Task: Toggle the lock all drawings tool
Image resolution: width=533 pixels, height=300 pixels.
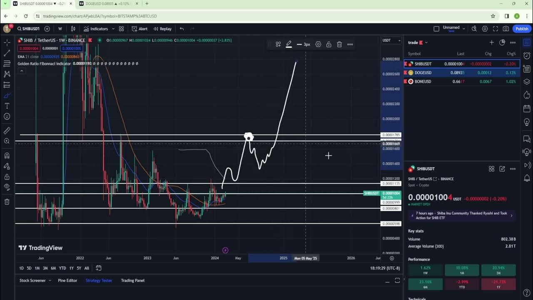Action: click(x=7, y=177)
